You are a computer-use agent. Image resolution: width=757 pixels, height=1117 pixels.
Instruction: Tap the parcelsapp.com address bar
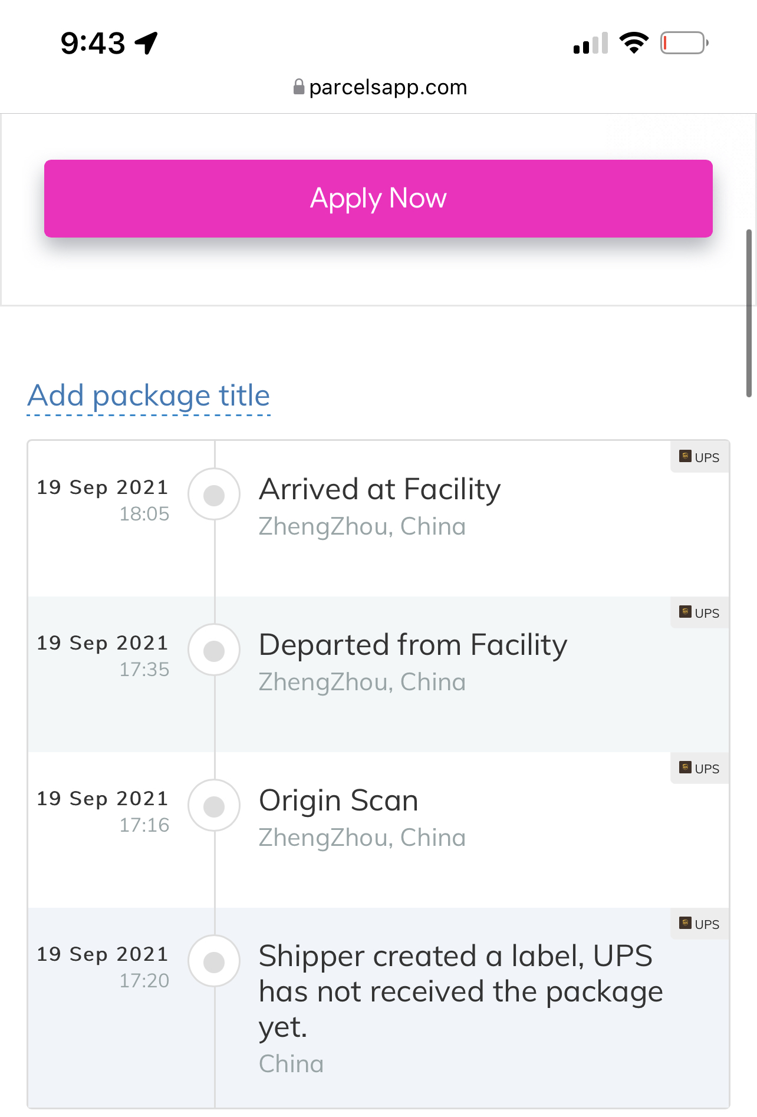pos(380,87)
